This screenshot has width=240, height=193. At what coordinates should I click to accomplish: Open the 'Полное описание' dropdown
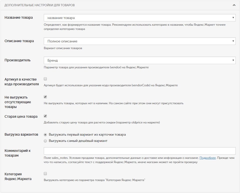pyautogui.click(x=139, y=41)
